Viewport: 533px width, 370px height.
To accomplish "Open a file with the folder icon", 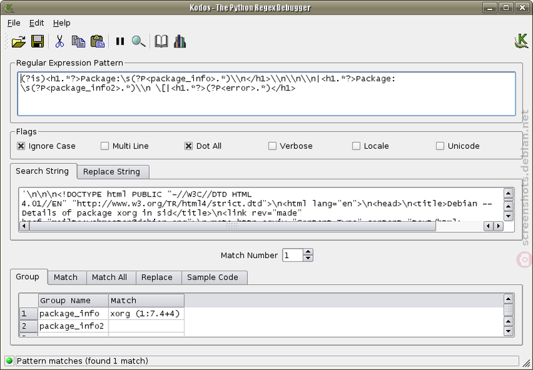I will click(19, 41).
